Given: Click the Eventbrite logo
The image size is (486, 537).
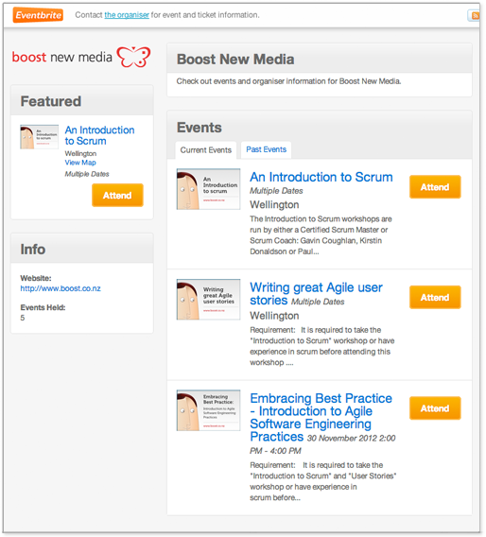Looking at the screenshot, I should tap(38, 15).
